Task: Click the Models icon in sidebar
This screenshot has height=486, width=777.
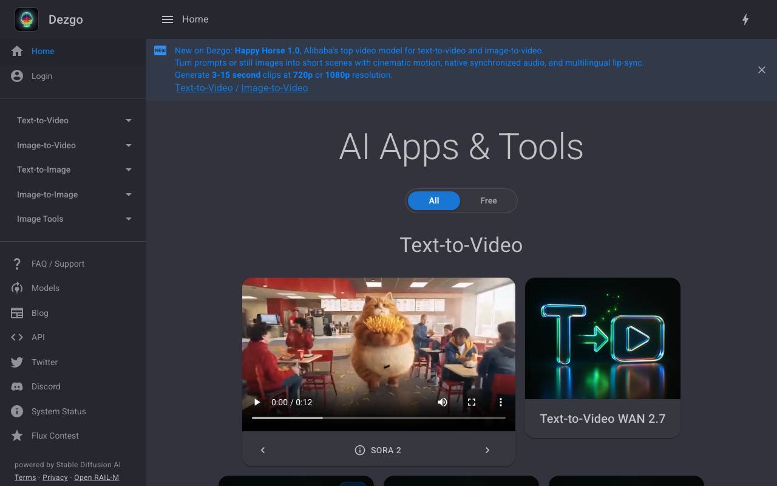Action: [x=17, y=288]
